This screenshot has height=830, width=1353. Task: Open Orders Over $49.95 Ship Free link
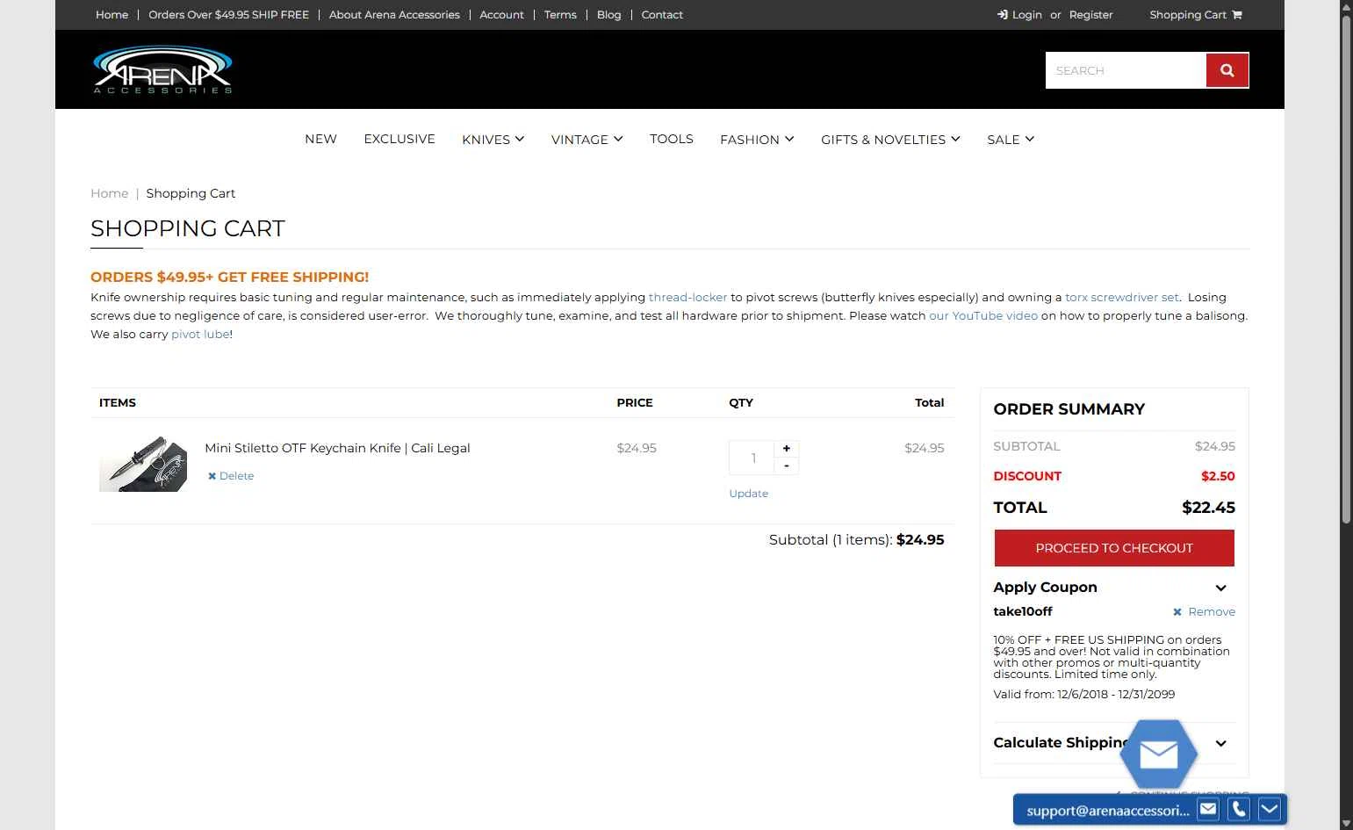[x=228, y=15]
